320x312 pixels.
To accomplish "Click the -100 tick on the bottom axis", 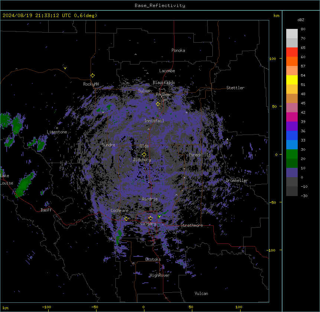I will click(46, 307).
